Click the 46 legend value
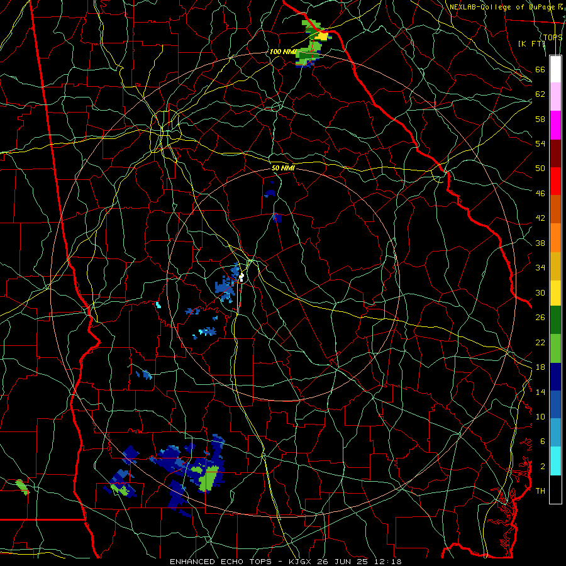This screenshot has height=566, width=566. pyautogui.click(x=540, y=194)
